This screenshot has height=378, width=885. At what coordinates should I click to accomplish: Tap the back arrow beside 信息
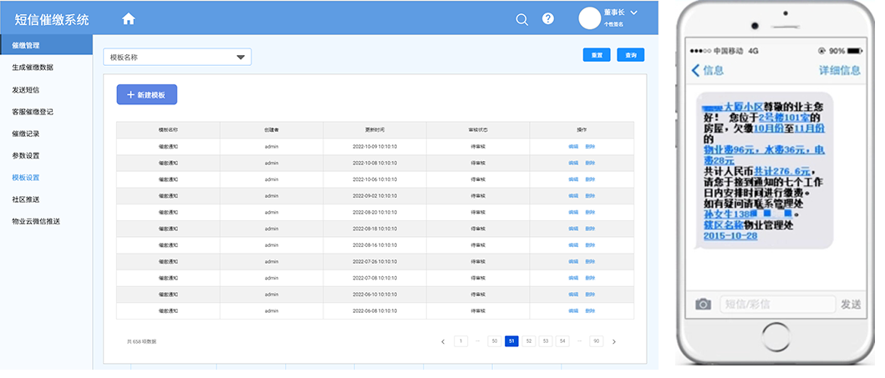coord(695,71)
